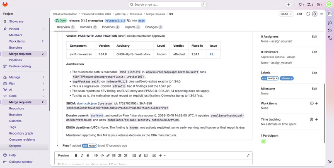334x168 pixels.
Task: Attach a file to the comment
Action: (140, 156)
